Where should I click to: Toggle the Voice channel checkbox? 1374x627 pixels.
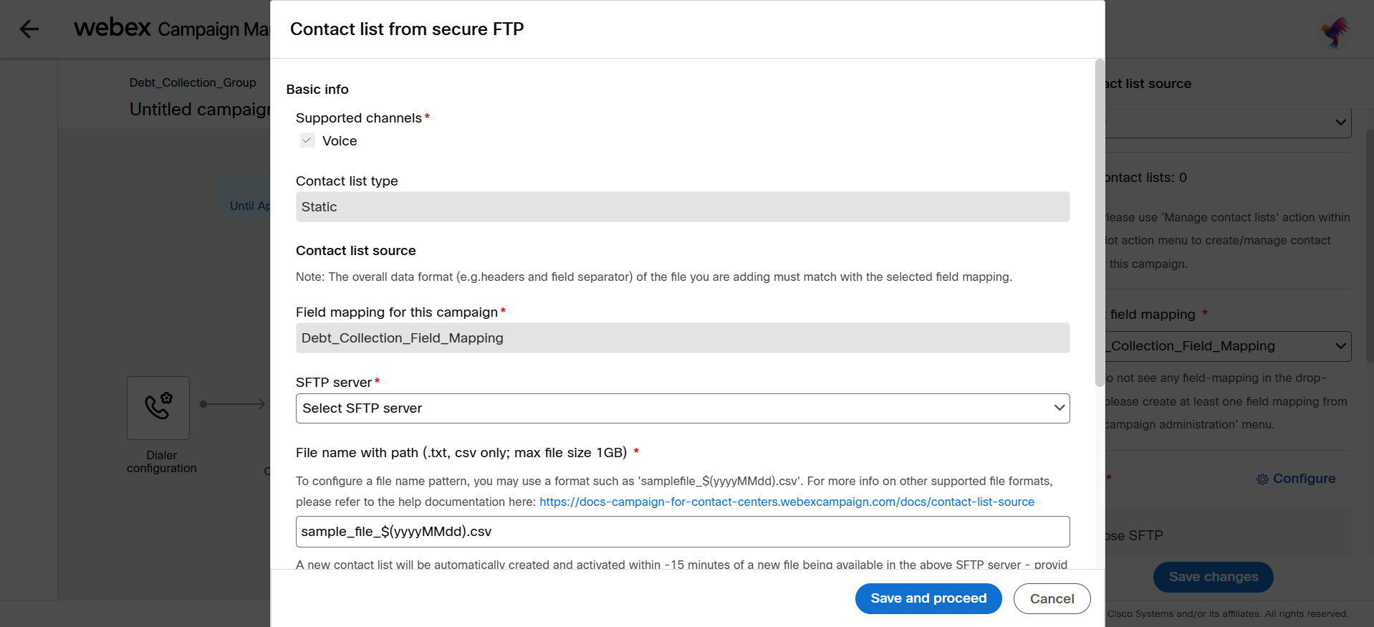(307, 140)
